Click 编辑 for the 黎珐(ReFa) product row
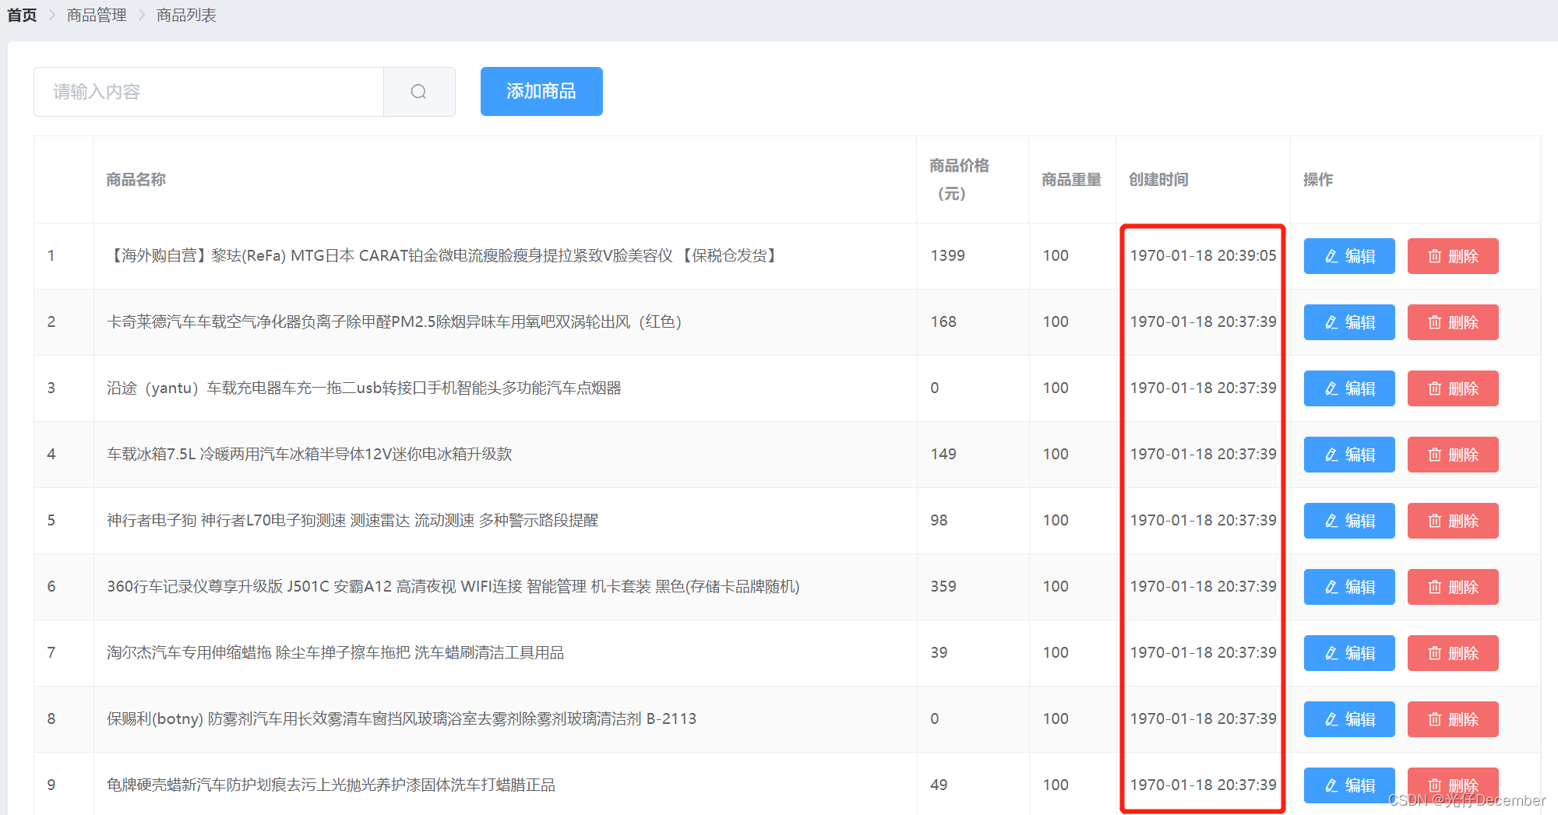Screen dimensions: 1558x815 1349,256
